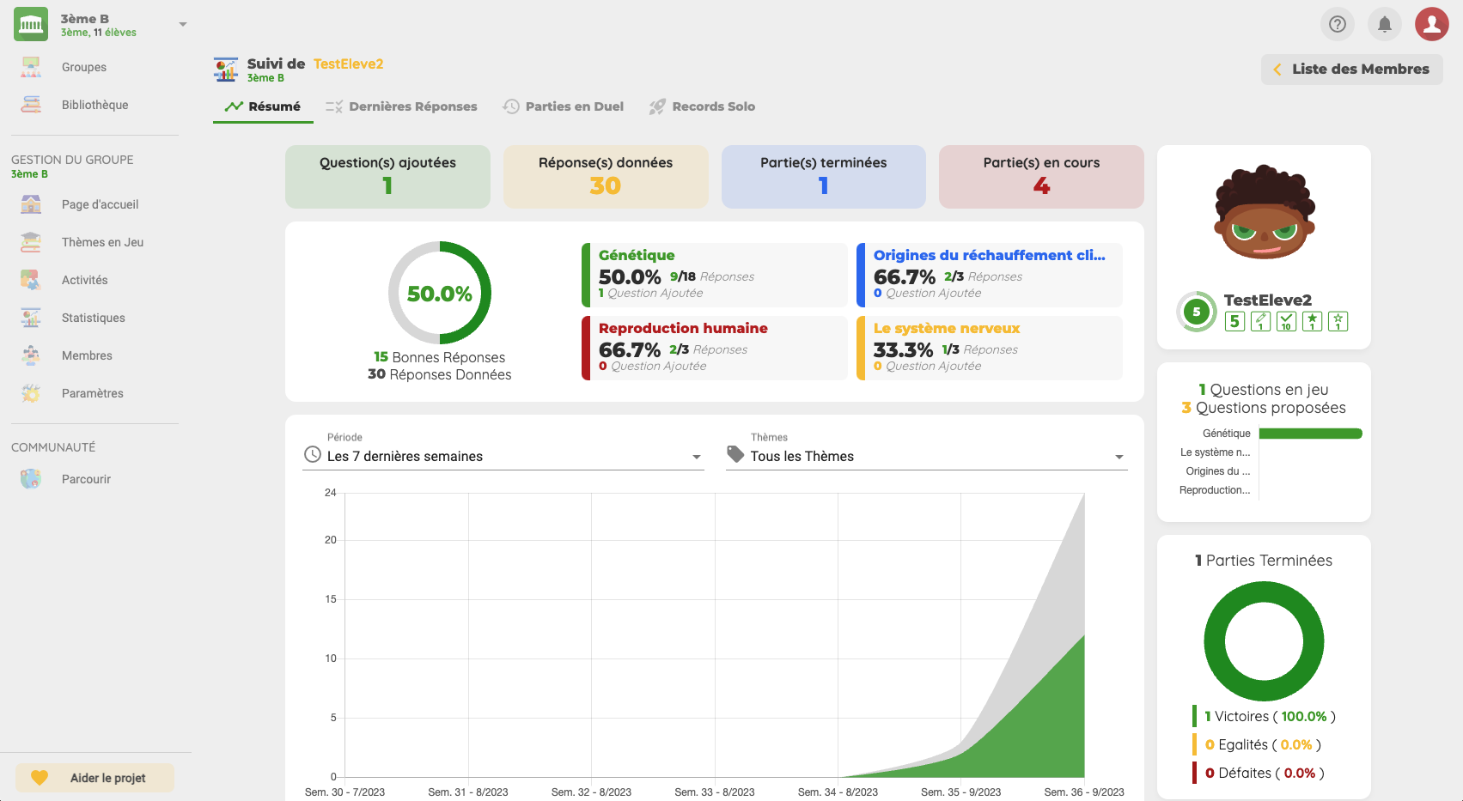Click the Liste des Membres button
Viewport: 1463px width, 801px height.
coord(1351,70)
